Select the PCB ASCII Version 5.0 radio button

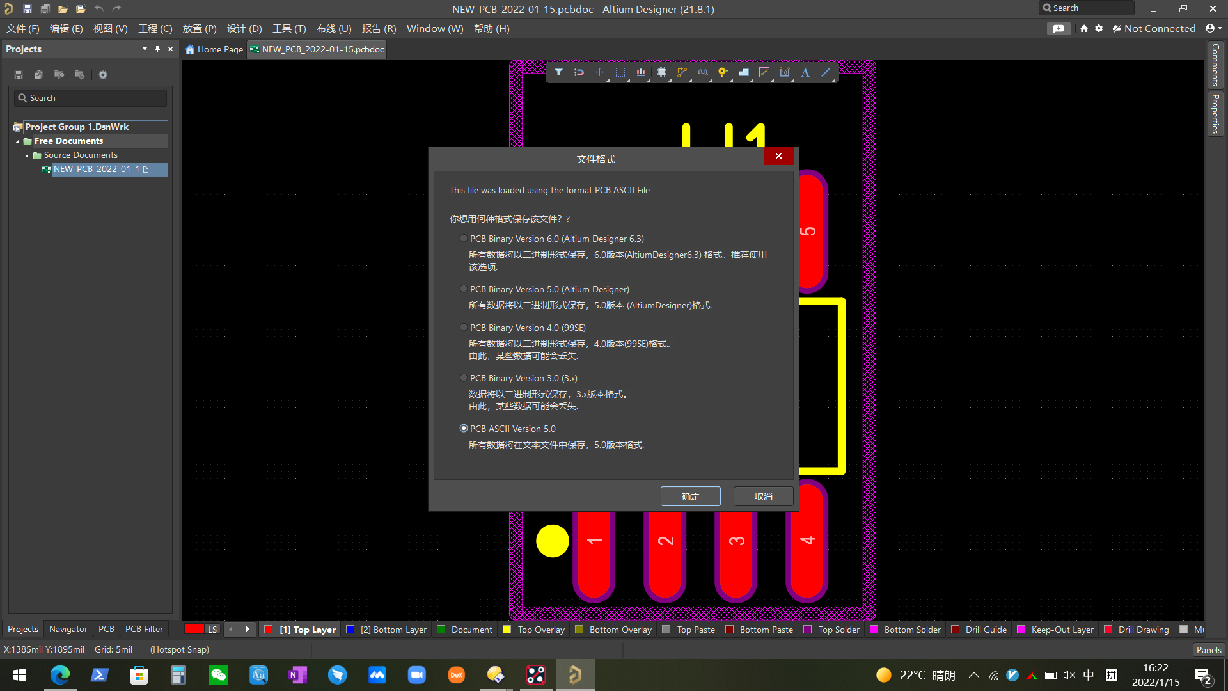(463, 428)
